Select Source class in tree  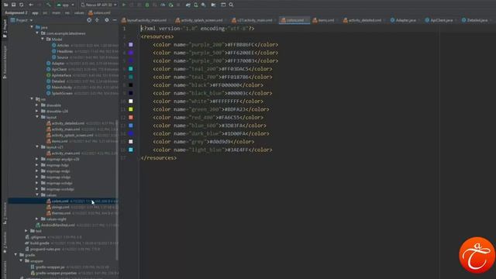(62, 57)
